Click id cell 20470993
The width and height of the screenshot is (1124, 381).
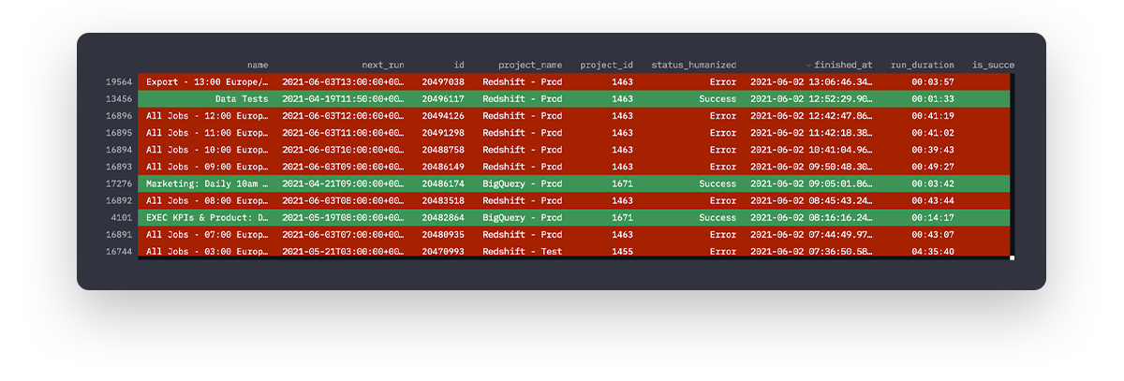[443, 252]
